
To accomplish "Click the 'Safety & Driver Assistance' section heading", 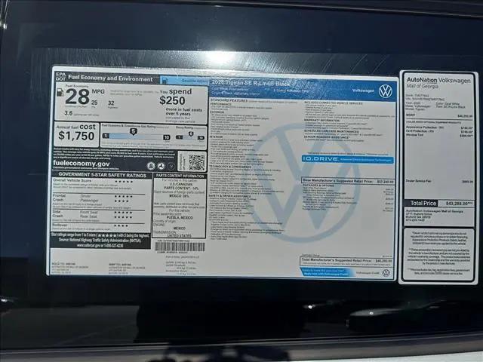I will pos(229,196).
